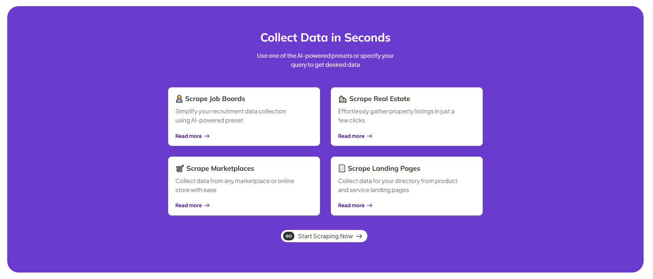Click the arrow icon after Start Scraping Now

[x=359, y=236]
